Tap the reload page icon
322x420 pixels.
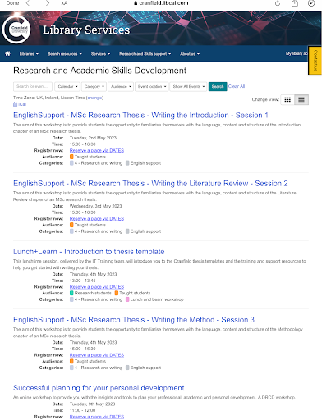point(278,3)
